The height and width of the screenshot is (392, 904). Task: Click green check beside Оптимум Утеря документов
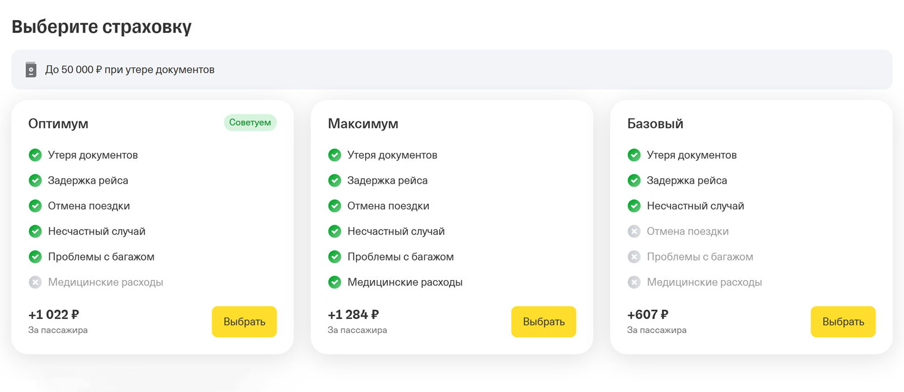pos(35,155)
